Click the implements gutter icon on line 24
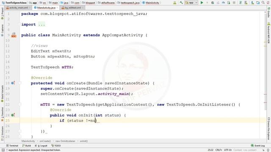Screen dimensions: 271x152 [x=13, y=115]
